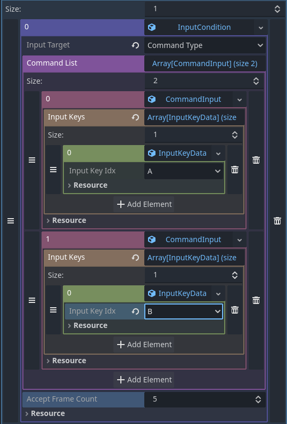287x424 pixels.
Task: Click the drag handle for CommandInput element 0
Action: point(32,160)
